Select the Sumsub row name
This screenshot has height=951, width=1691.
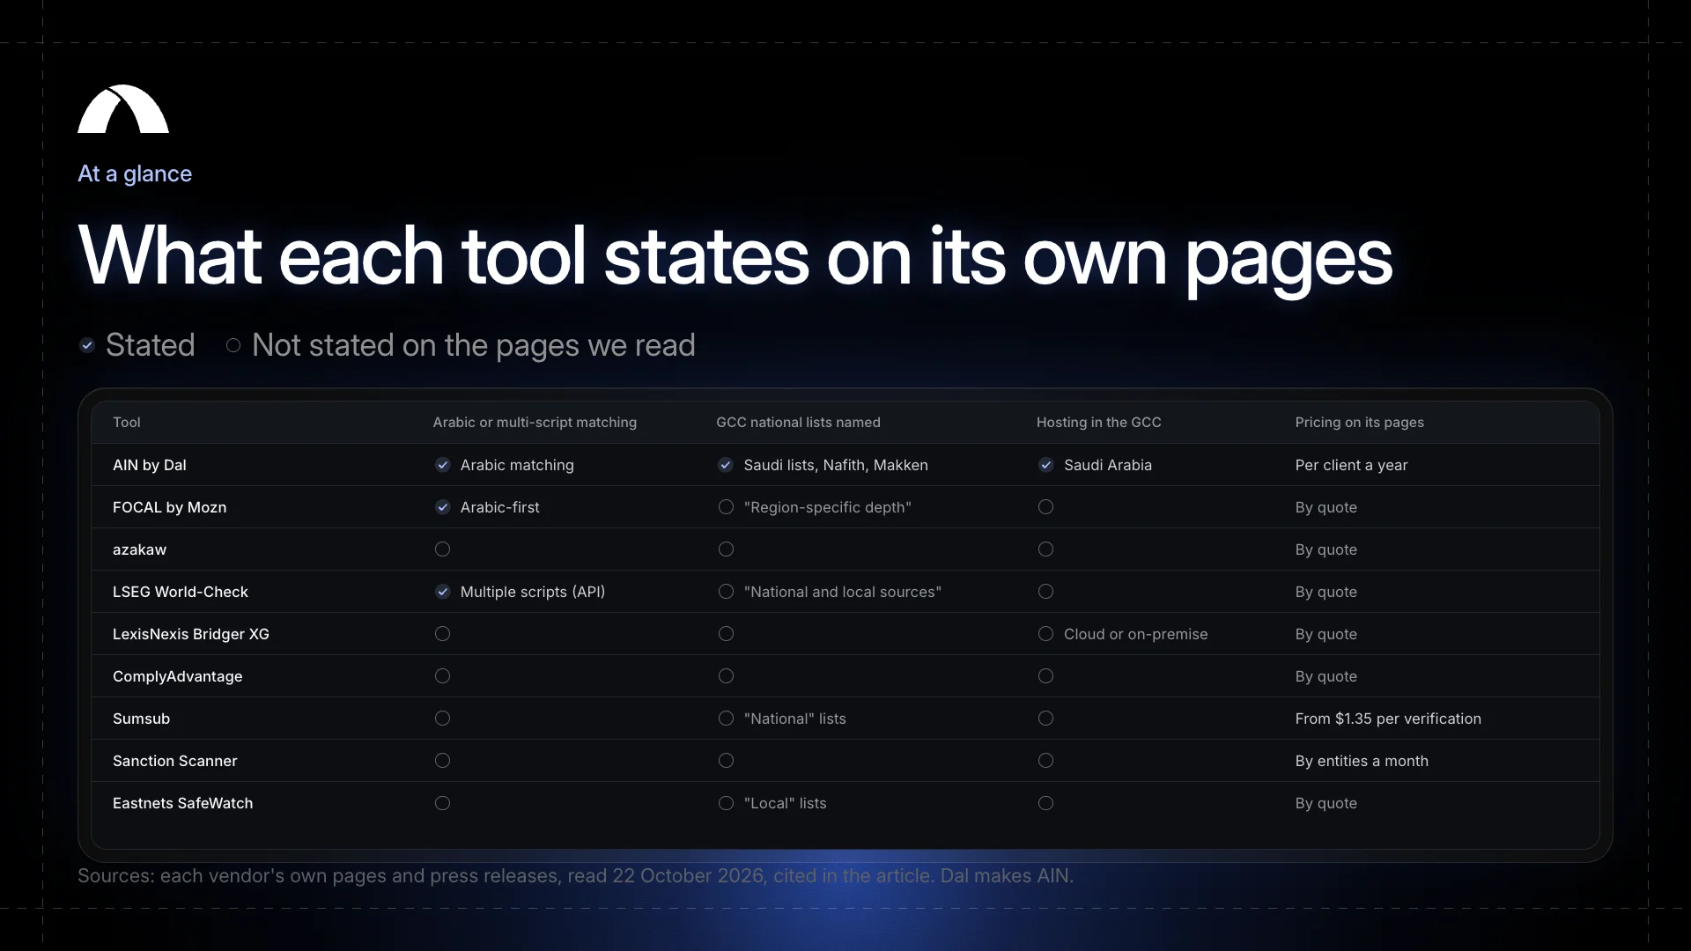click(x=141, y=719)
